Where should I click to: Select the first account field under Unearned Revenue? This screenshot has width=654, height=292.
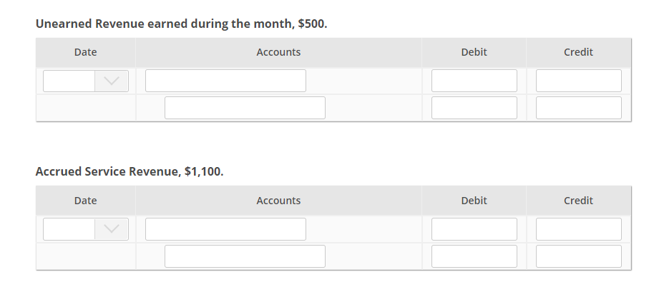(x=225, y=81)
